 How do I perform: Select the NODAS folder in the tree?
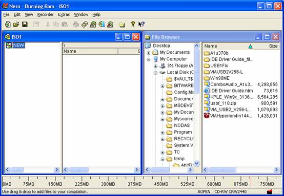pyautogui.click(x=178, y=125)
